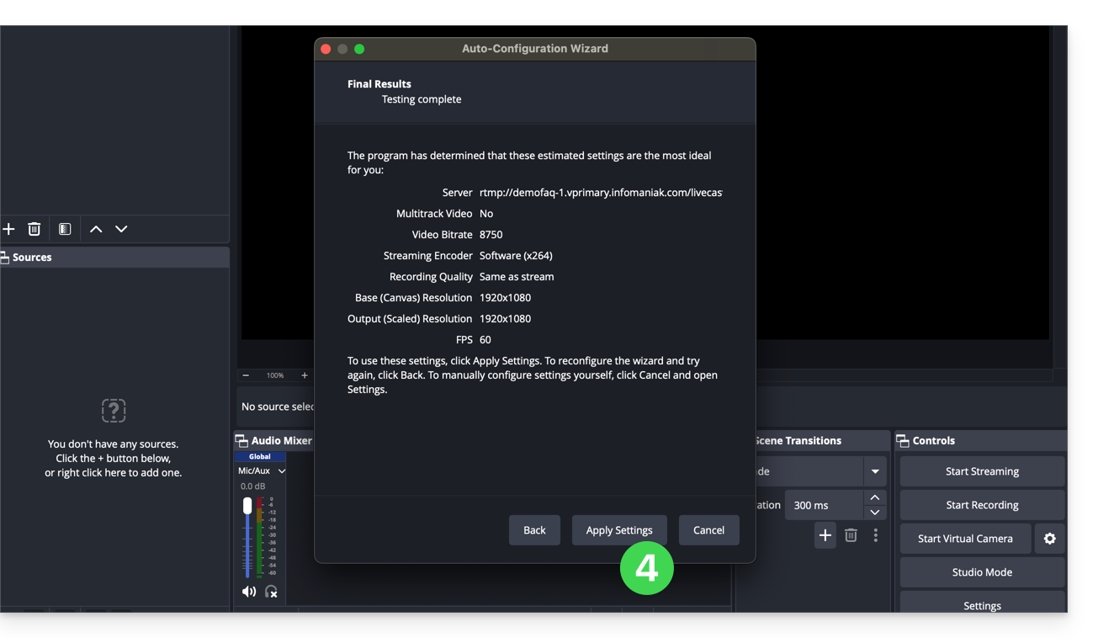Viewport: 1093px width, 638px height.
Task: Mute the Mic/Aux speaker icon
Action: pos(249,592)
